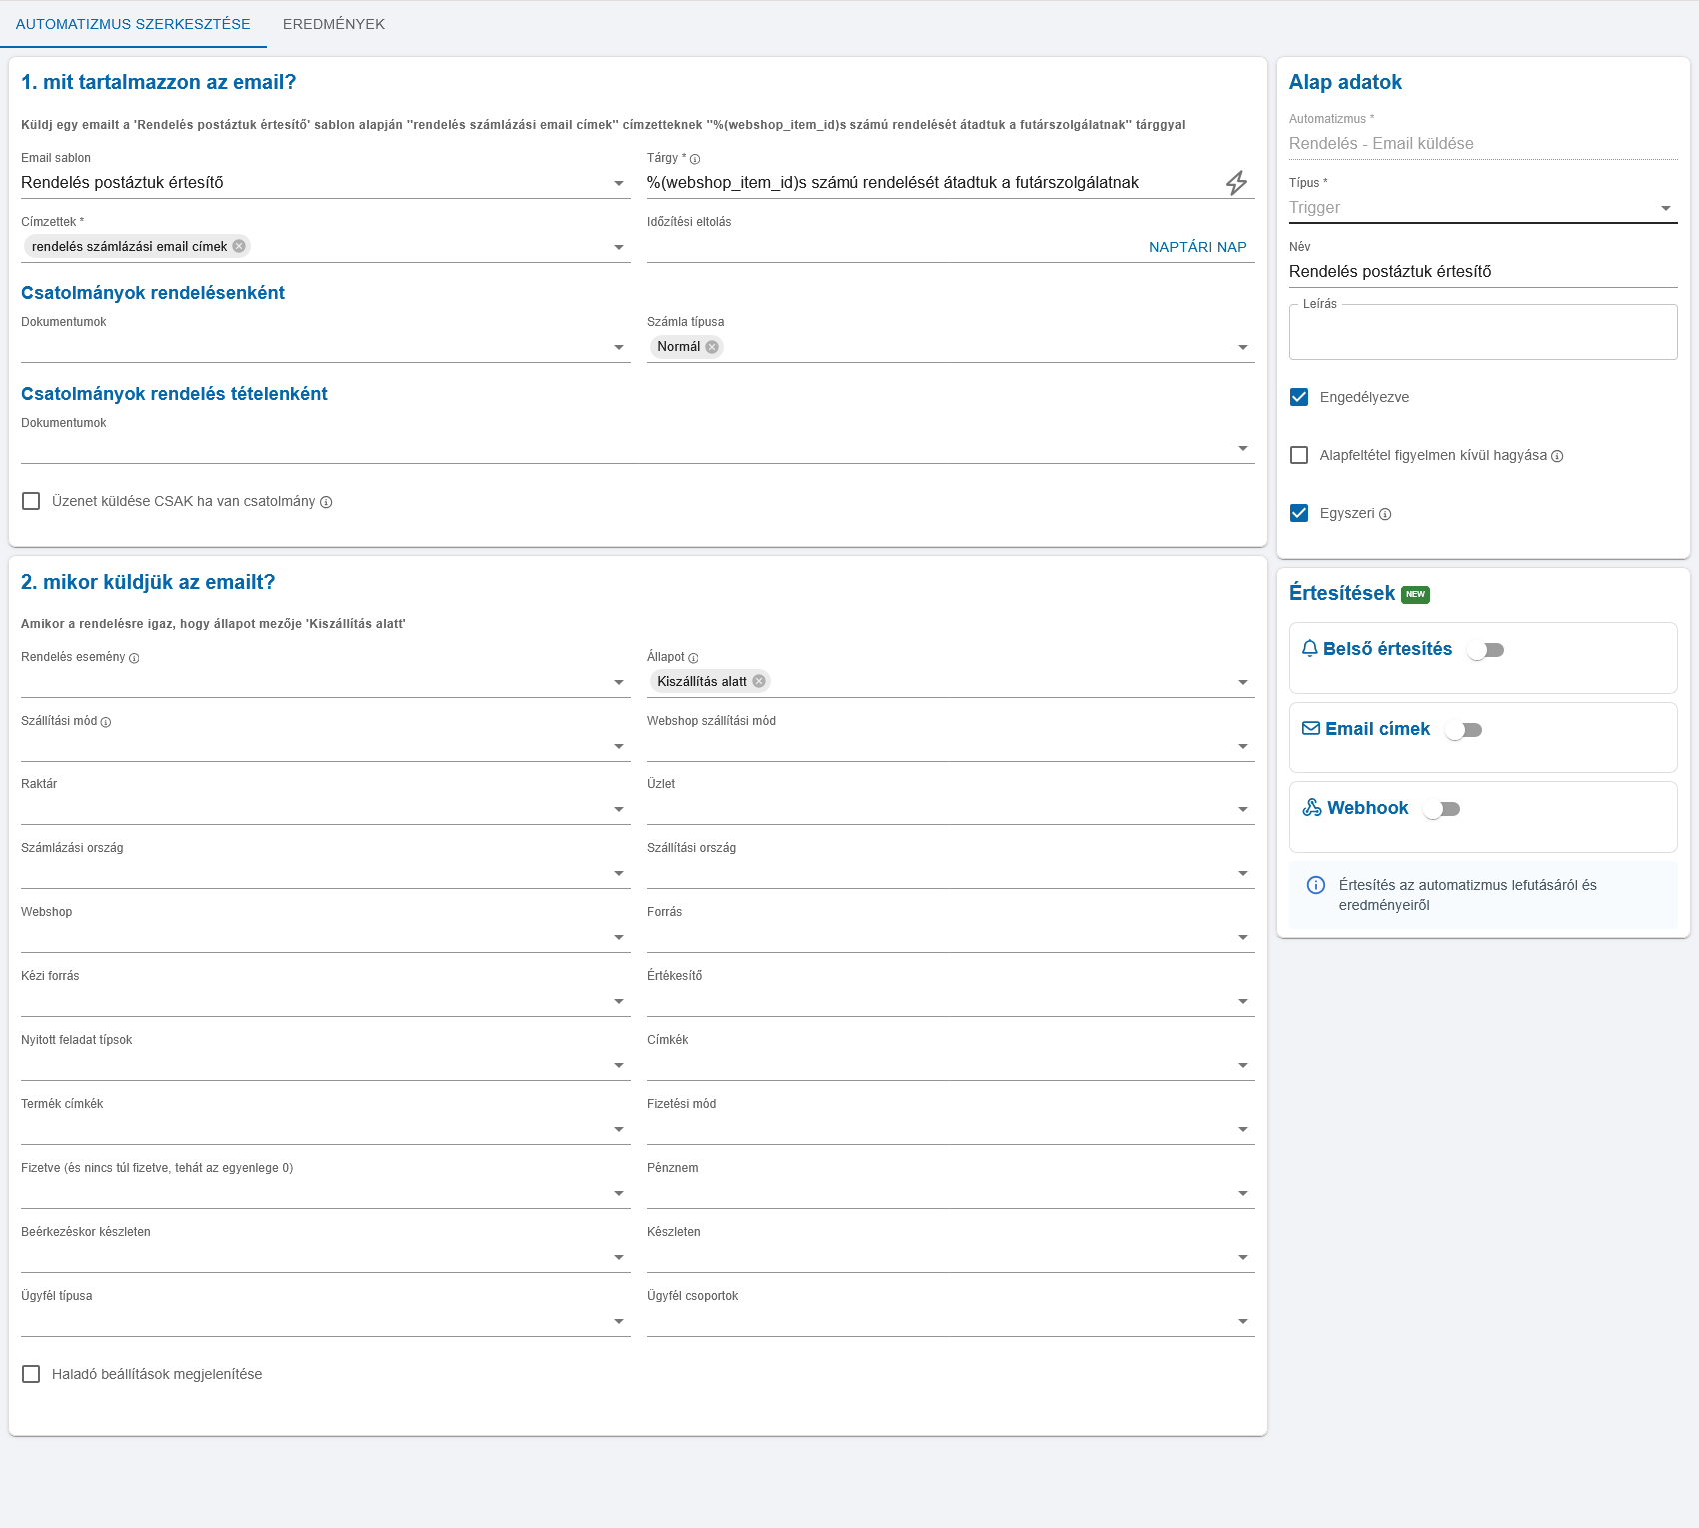Open the Számlázási ország dropdown

pos(325,873)
